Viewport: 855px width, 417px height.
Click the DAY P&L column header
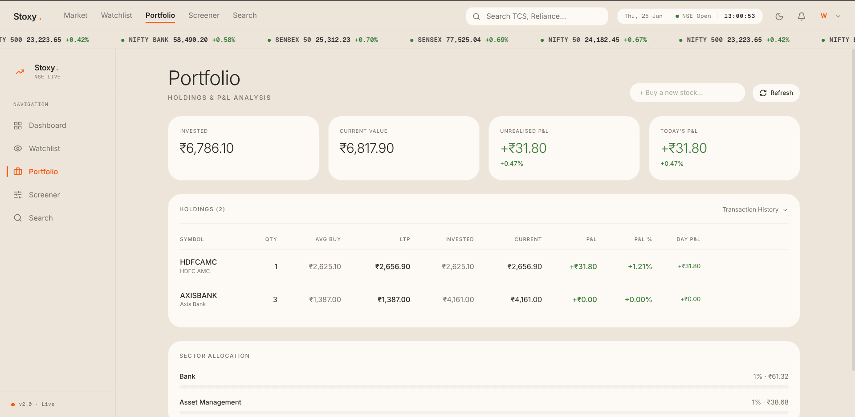[x=688, y=240]
